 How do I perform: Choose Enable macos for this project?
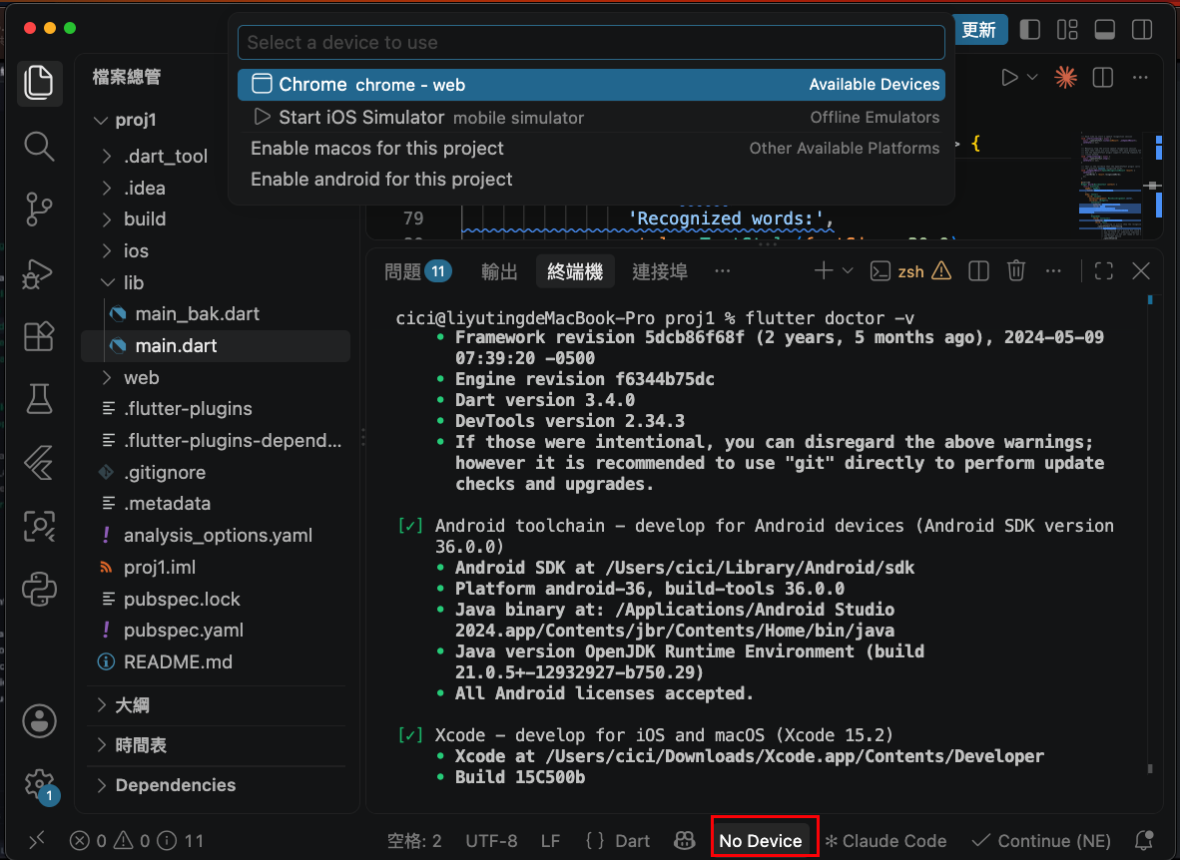click(x=591, y=149)
